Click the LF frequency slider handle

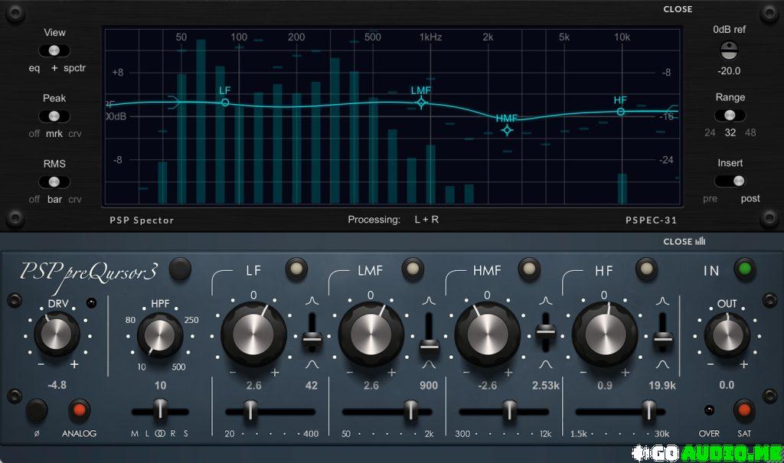tap(250, 411)
